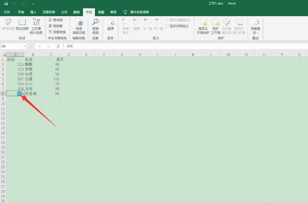Select row 5 header
Screen dimensions: 308x203
(x=3, y=79)
